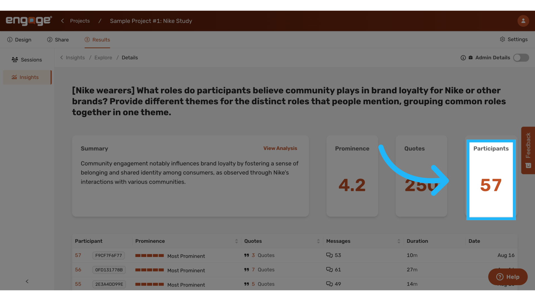The height and width of the screenshot is (301, 535).
Task: Click participant ID 0FD131778B
Action: tap(109, 270)
